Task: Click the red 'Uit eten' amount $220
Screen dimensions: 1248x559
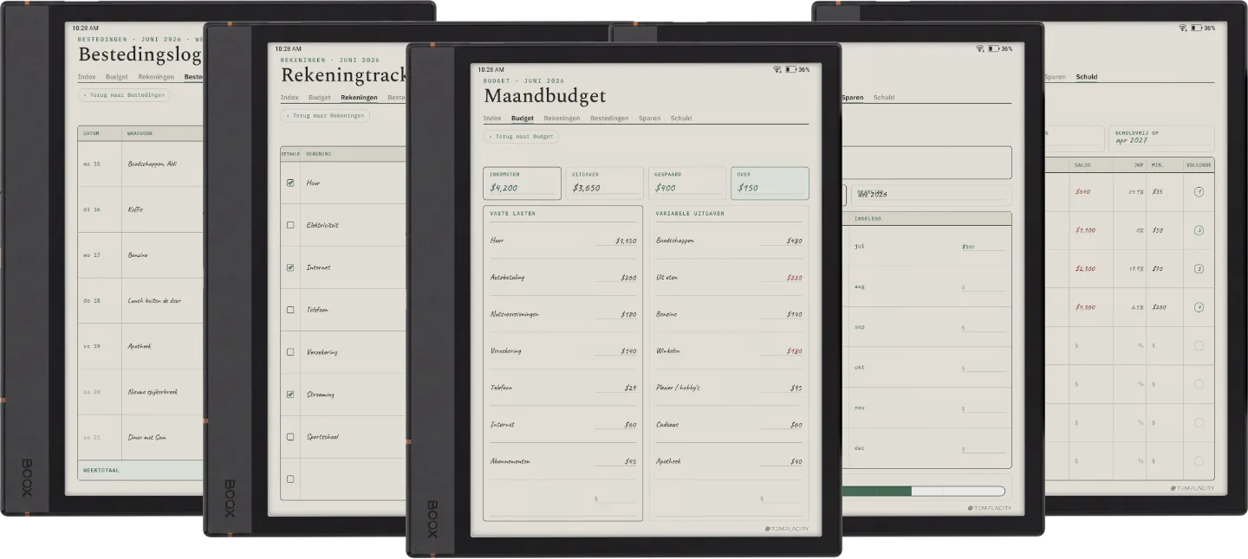Action: click(x=794, y=278)
